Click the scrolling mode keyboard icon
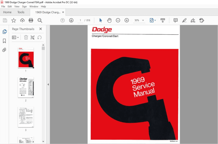The width and height of the screenshot is (218, 144). click(163, 20)
